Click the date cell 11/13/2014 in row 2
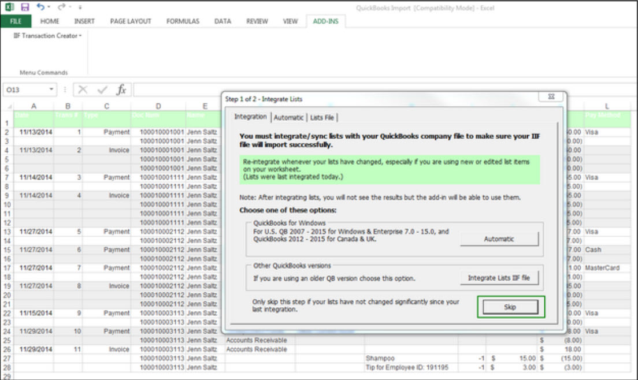This screenshot has width=638, height=380. 34,132
